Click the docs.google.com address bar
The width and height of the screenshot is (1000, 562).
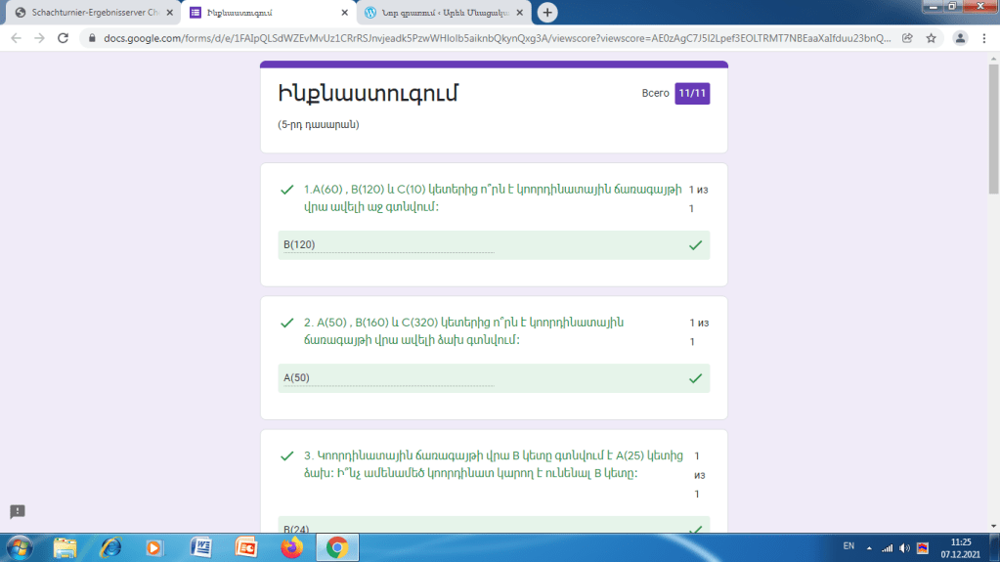(489, 38)
